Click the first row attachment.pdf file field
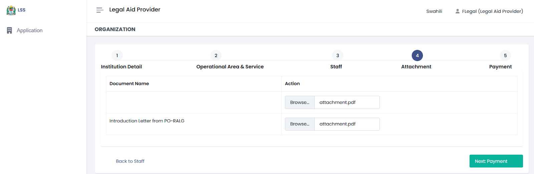 (347, 102)
